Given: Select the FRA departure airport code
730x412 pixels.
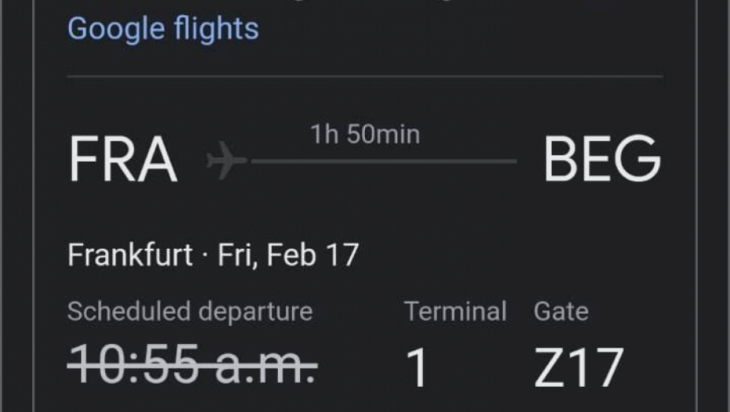Looking at the screenshot, I should tap(122, 160).
